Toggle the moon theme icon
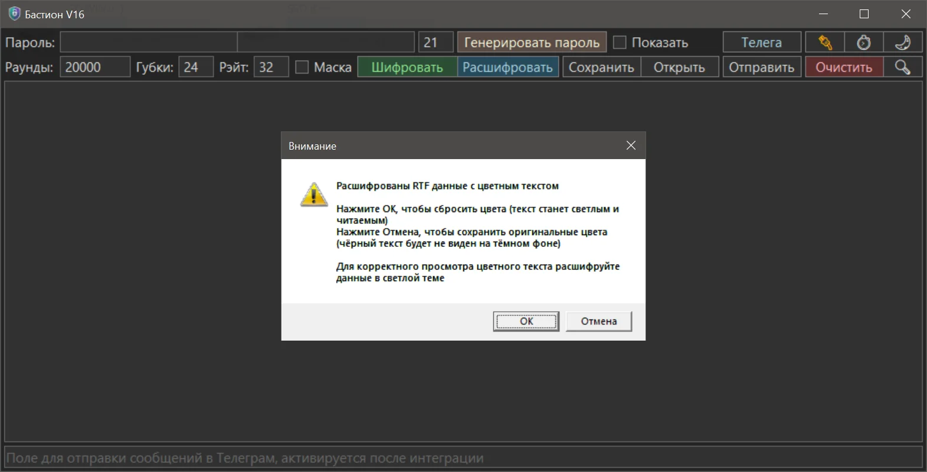927x472 pixels. pos(902,42)
